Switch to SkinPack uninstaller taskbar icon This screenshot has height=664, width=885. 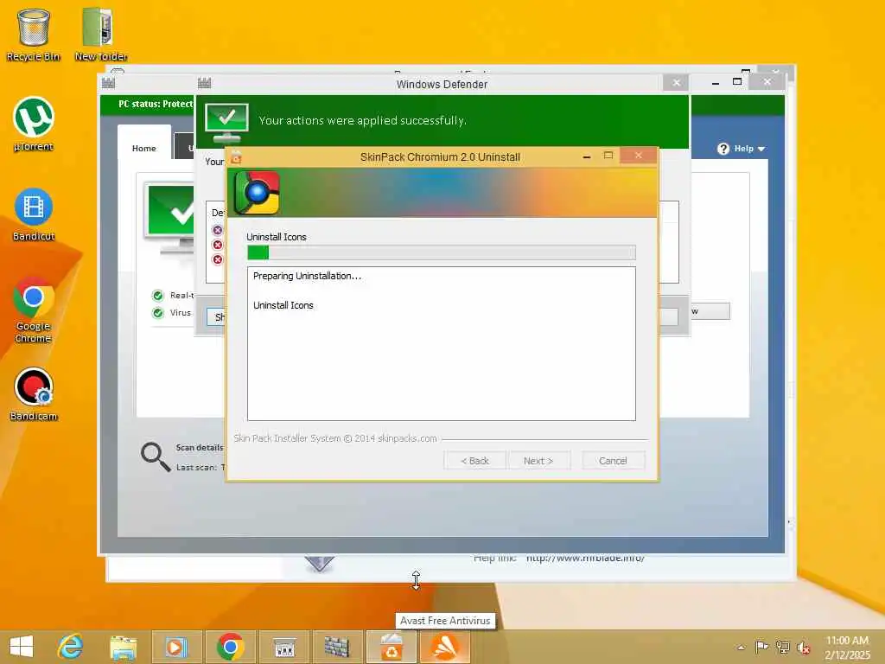[x=391, y=647]
